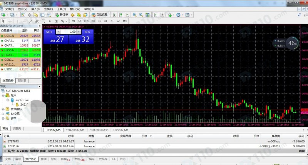The width and height of the screenshot is (308, 165).
Task: Click the blue SELL button
Action: tap(49, 32)
